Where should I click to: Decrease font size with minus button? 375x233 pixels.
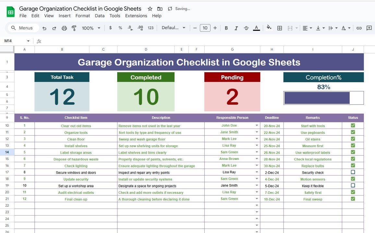195,28
